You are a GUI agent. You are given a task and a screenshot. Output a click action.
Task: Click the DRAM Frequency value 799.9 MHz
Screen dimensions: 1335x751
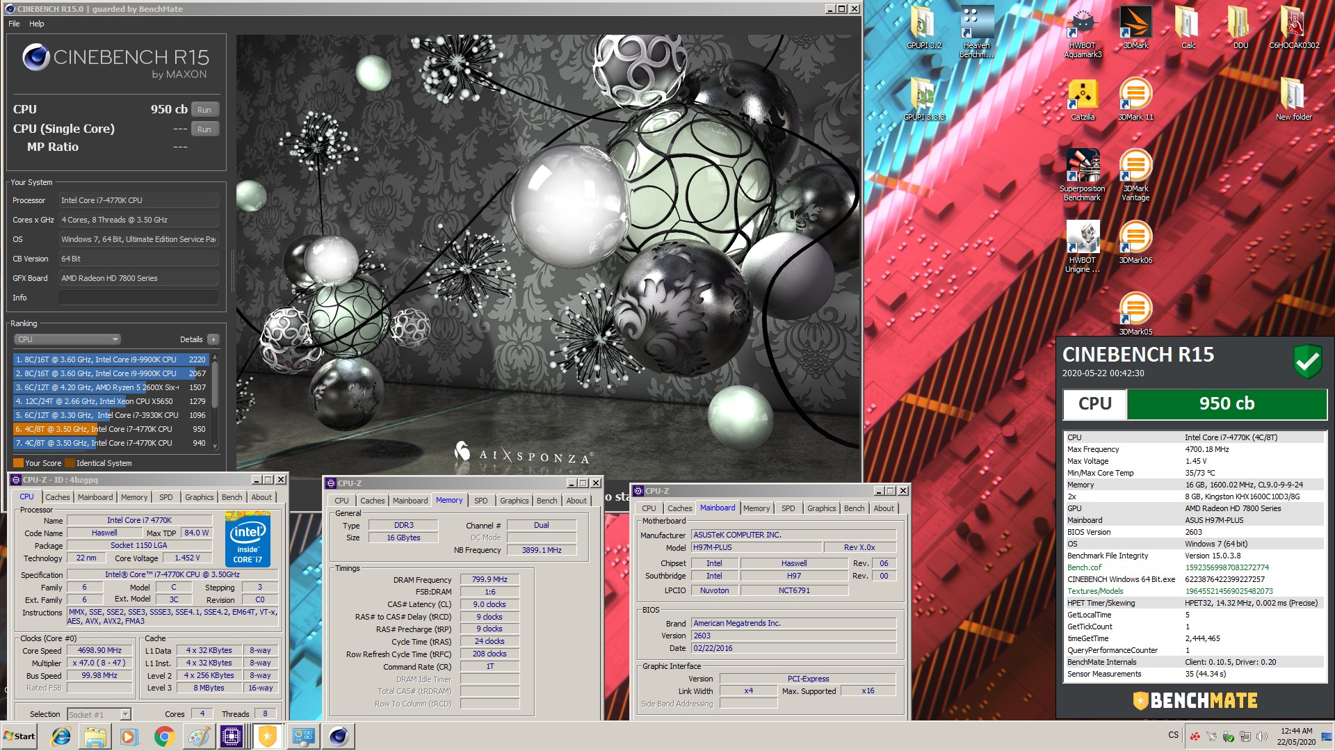(x=489, y=579)
